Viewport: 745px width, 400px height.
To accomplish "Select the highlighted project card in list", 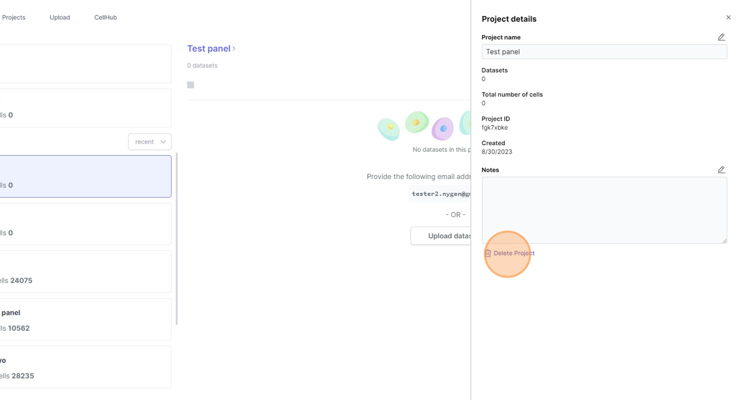I will pyautogui.click(x=85, y=176).
